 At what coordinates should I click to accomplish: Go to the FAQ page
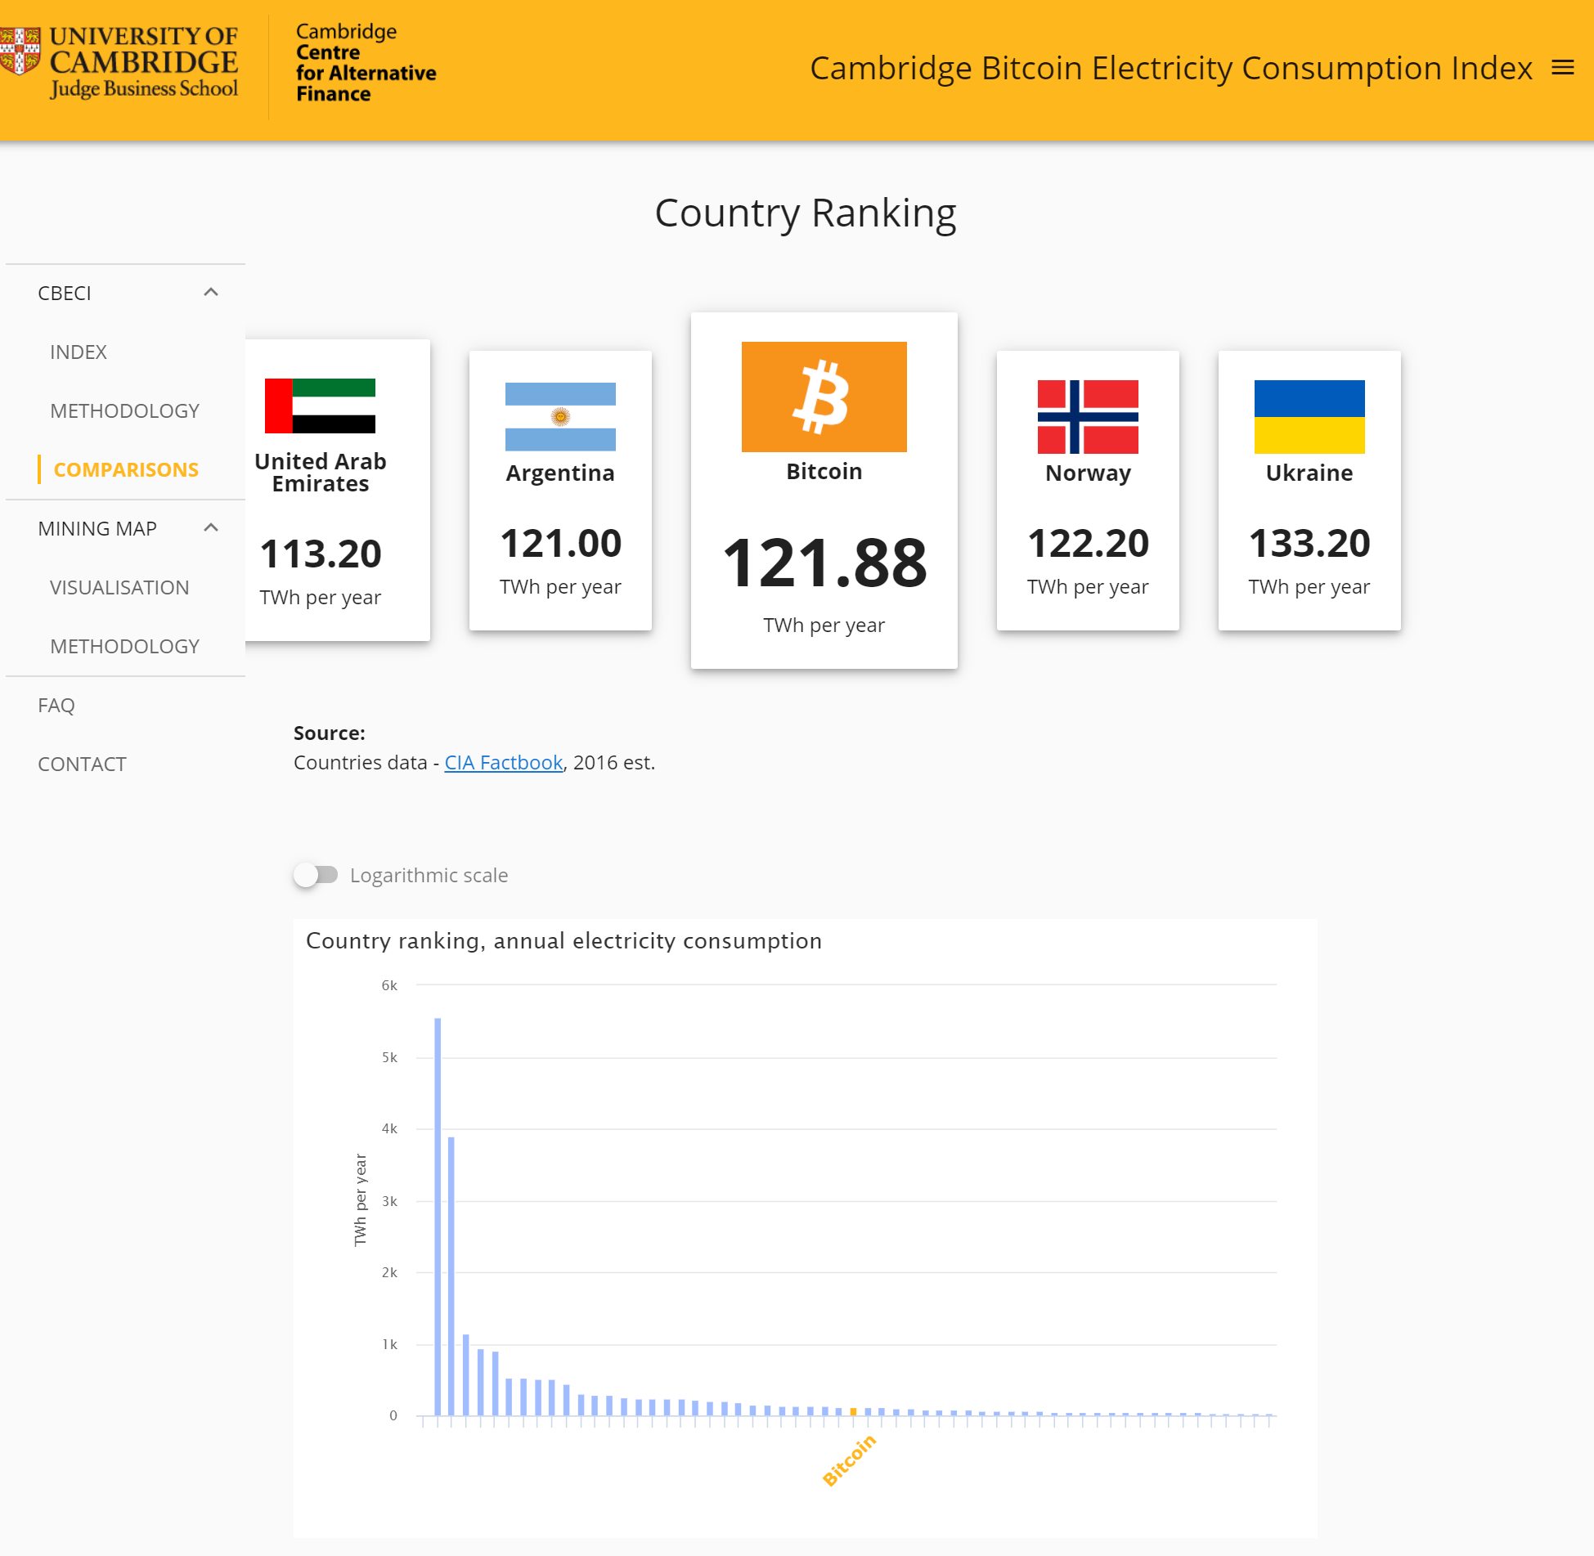point(56,705)
